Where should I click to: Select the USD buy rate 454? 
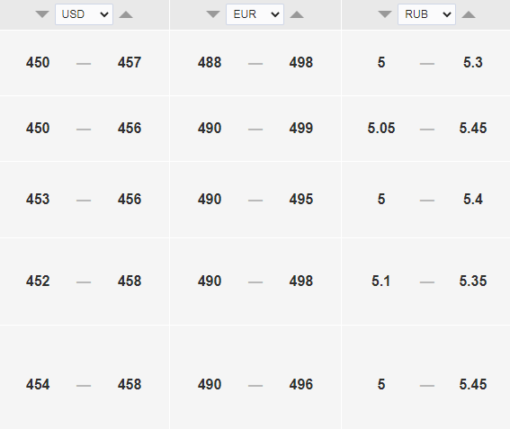coord(38,384)
